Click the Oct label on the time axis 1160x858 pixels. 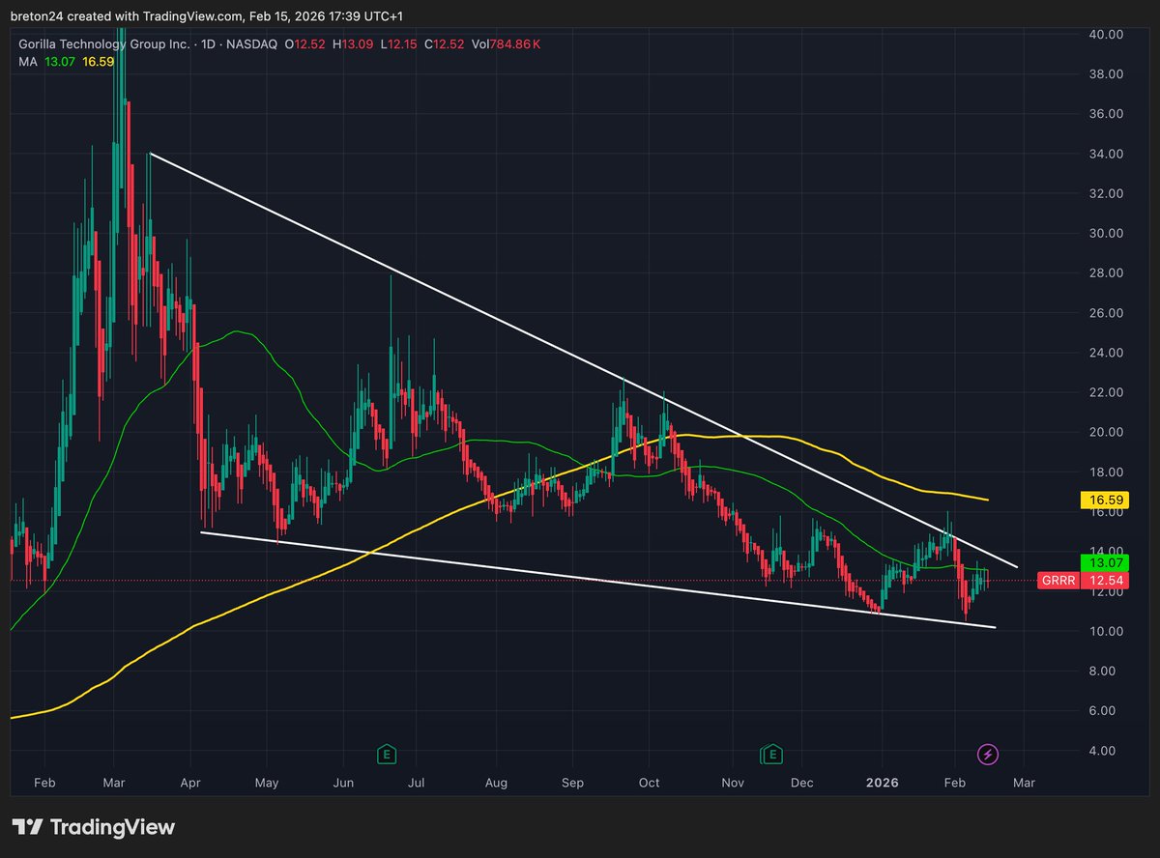click(650, 783)
